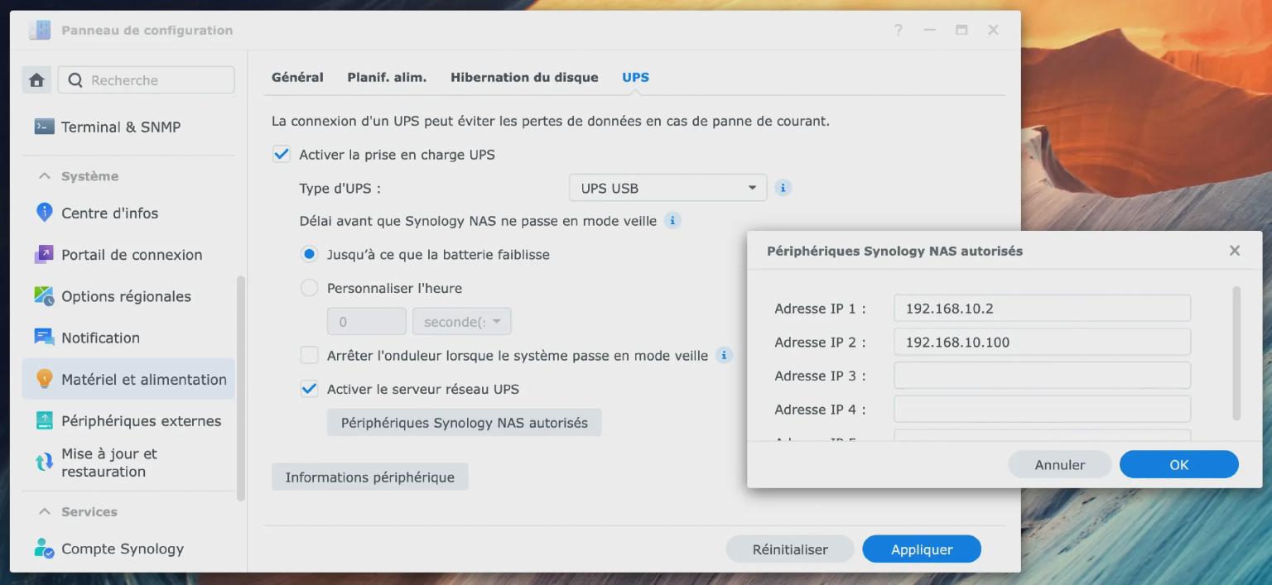Open the help question mark icon

(898, 31)
